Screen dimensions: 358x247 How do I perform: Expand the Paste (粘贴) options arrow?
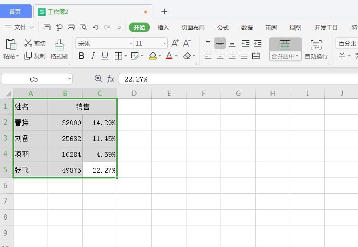tap(18, 56)
